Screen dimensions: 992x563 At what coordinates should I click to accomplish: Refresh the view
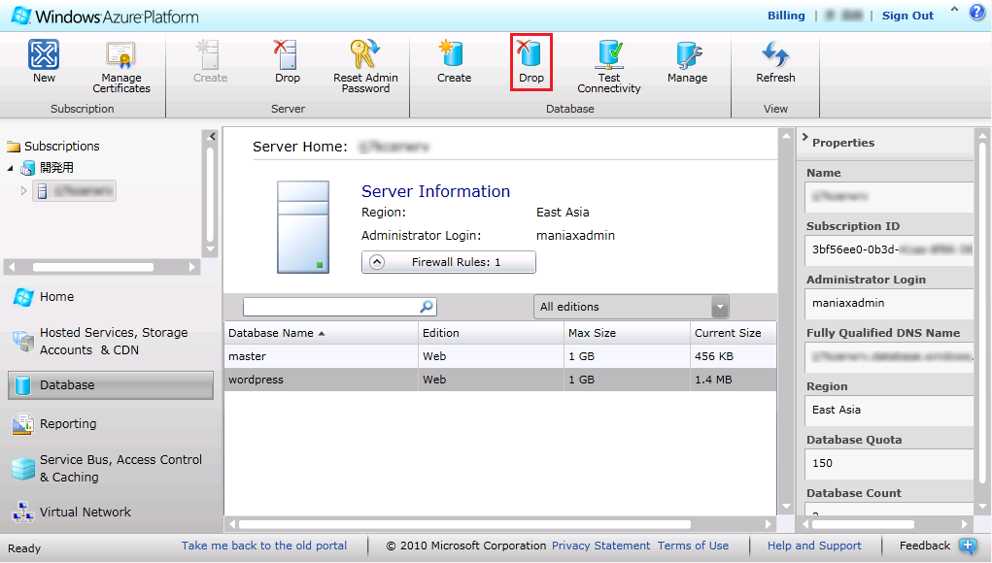point(775,62)
